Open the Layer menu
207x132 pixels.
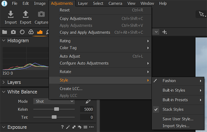pyautogui.click(x=83, y=3)
